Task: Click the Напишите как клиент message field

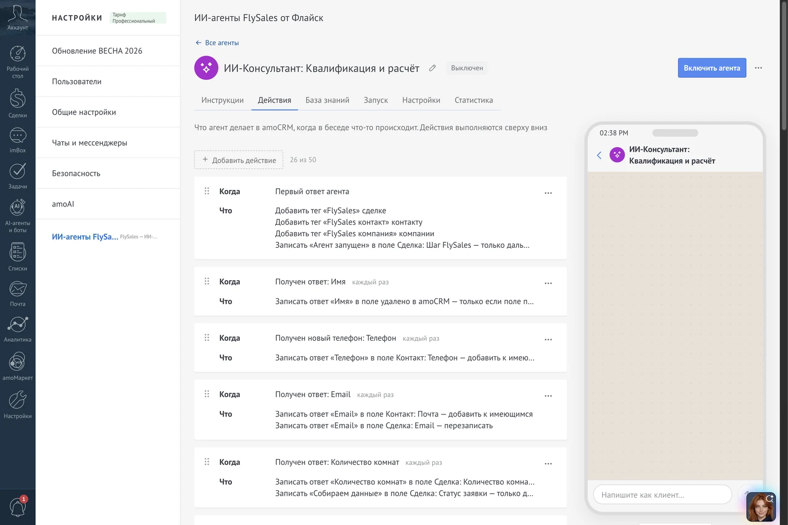Action: point(662,494)
